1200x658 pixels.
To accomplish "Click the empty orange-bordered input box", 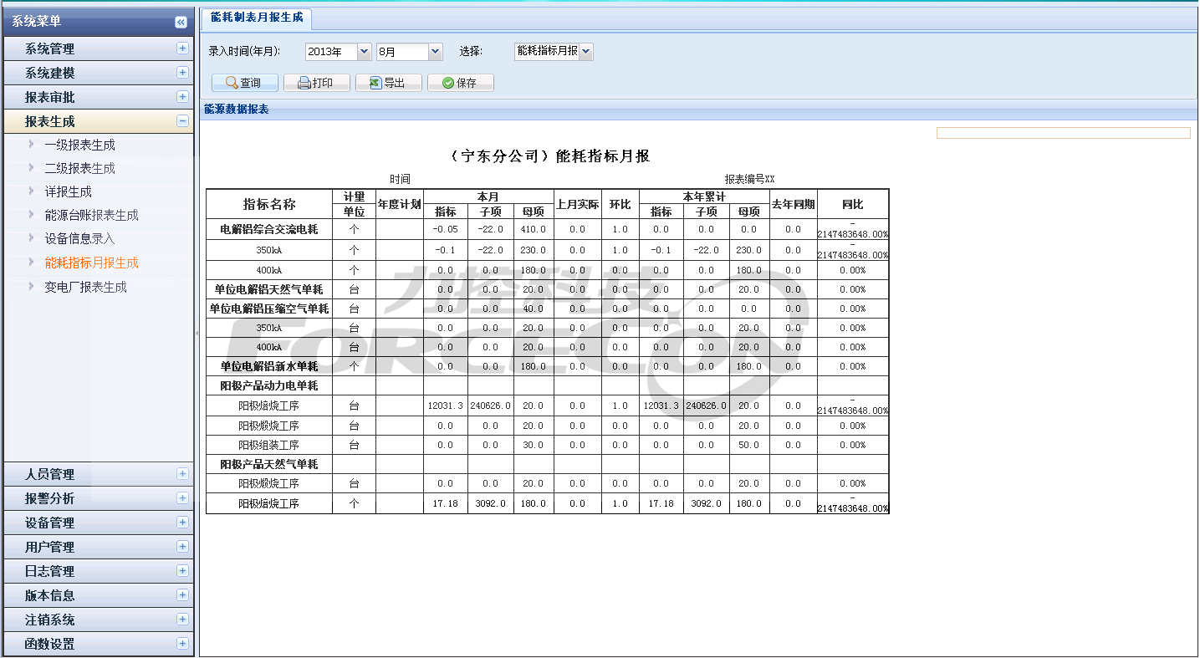I will click(x=1062, y=133).
